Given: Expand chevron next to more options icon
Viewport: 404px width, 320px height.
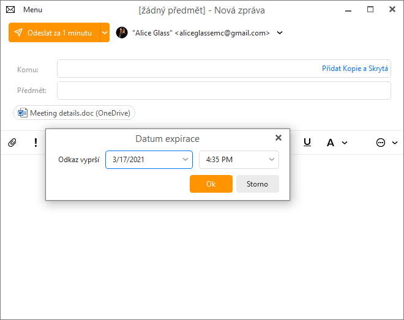Looking at the screenshot, I should (x=395, y=143).
